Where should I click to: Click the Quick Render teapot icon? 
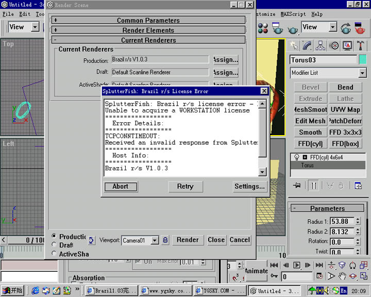click(293, 29)
